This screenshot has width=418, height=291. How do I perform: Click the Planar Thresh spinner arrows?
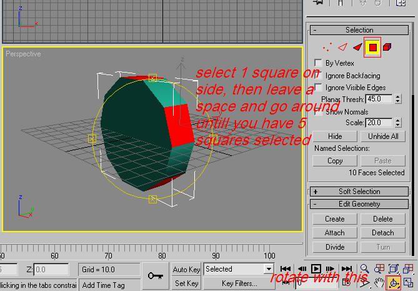[x=397, y=99]
